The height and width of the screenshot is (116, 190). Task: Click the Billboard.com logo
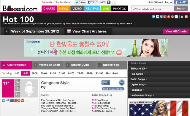coord(20,9)
